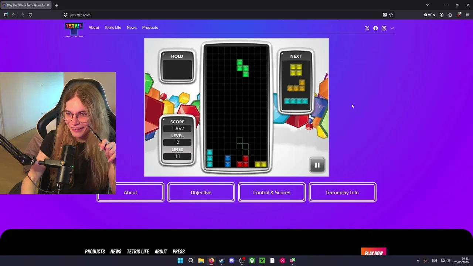Open the pink music app on taskbar
The height and width of the screenshot is (266, 473).
point(282,260)
